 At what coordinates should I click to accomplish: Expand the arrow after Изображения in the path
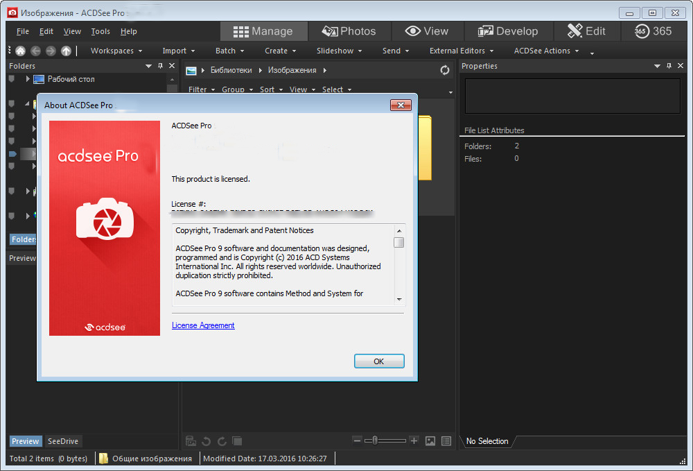click(325, 70)
